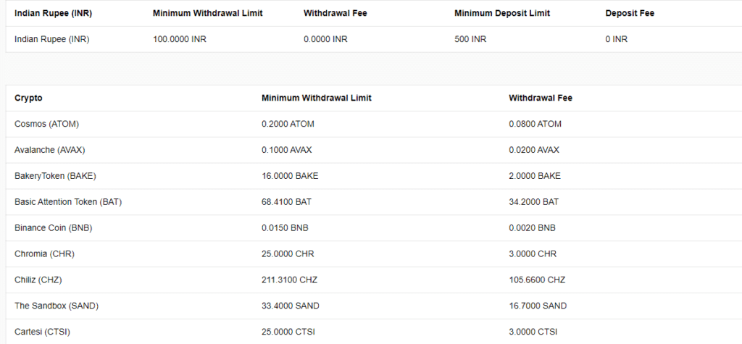Select the 'Indian Rupee (INR)' row name cell

click(x=51, y=39)
